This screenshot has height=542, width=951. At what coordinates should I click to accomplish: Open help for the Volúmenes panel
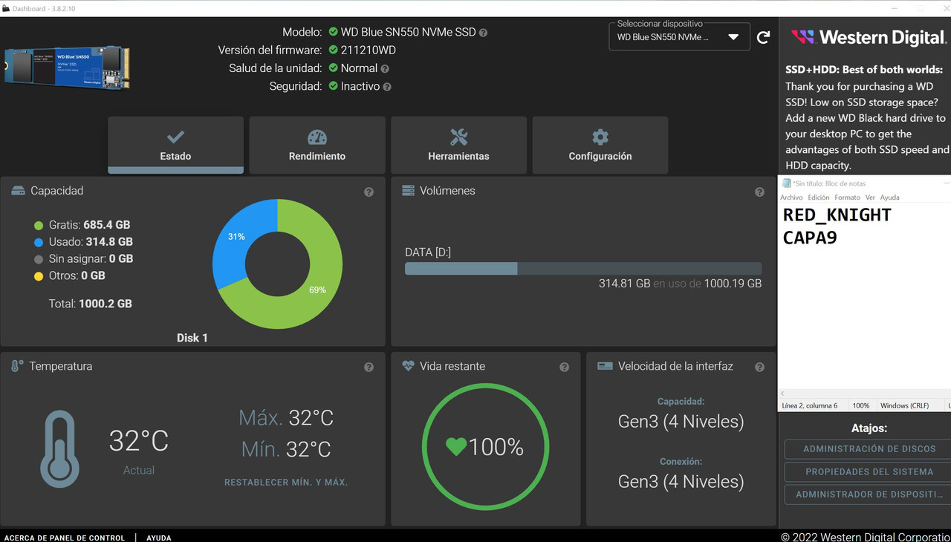click(x=759, y=192)
